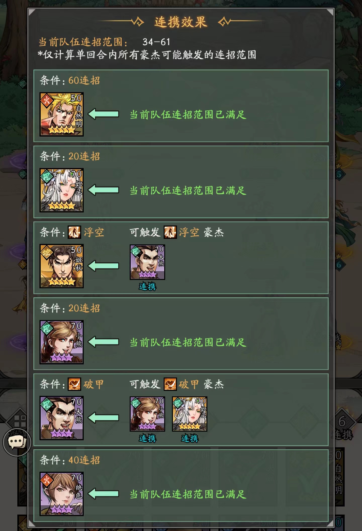This screenshot has height=531, width=362.
Task: Click the green arrow beside 姬秋
Action: point(103,266)
